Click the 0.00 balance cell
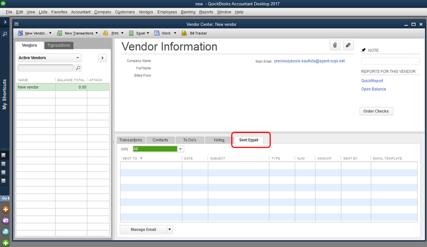 coord(71,87)
